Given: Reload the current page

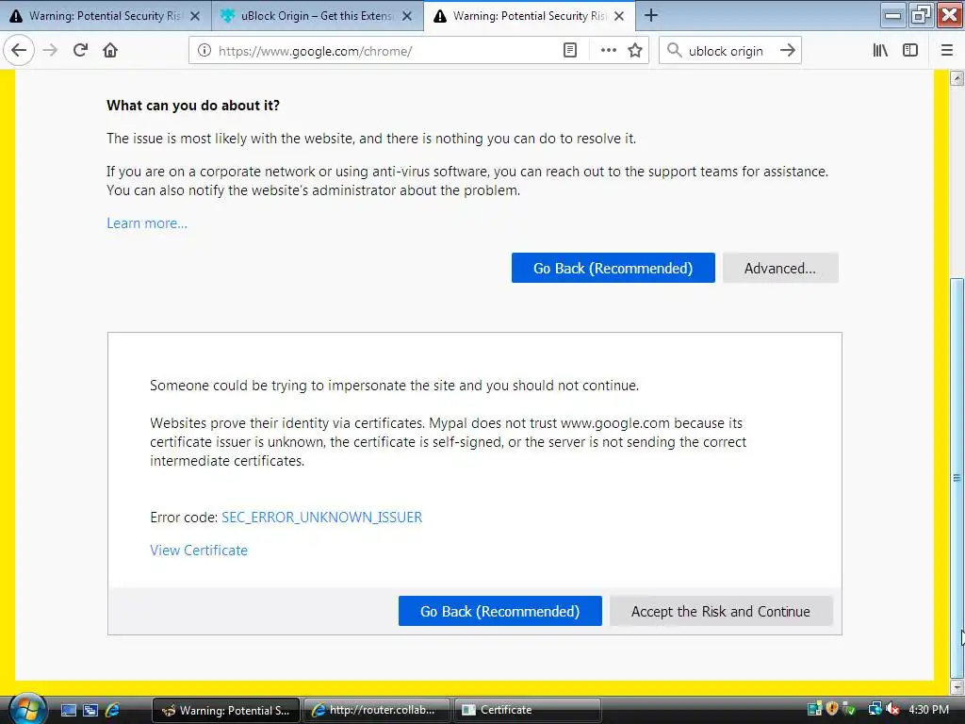Looking at the screenshot, I should coord(80,51).
